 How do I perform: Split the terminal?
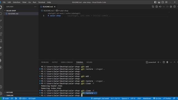pos(164,62)
